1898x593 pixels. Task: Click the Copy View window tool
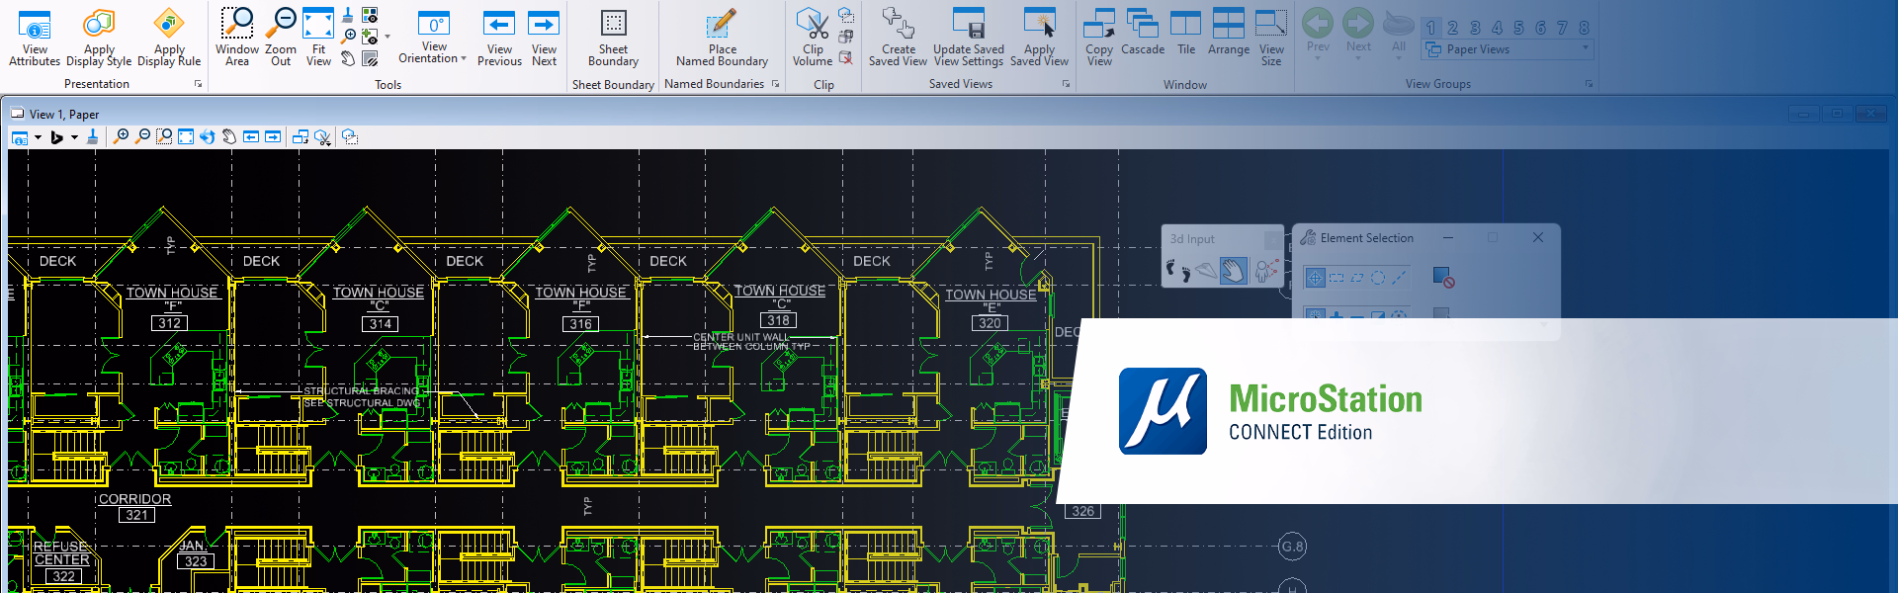[x=1099, y=36]
